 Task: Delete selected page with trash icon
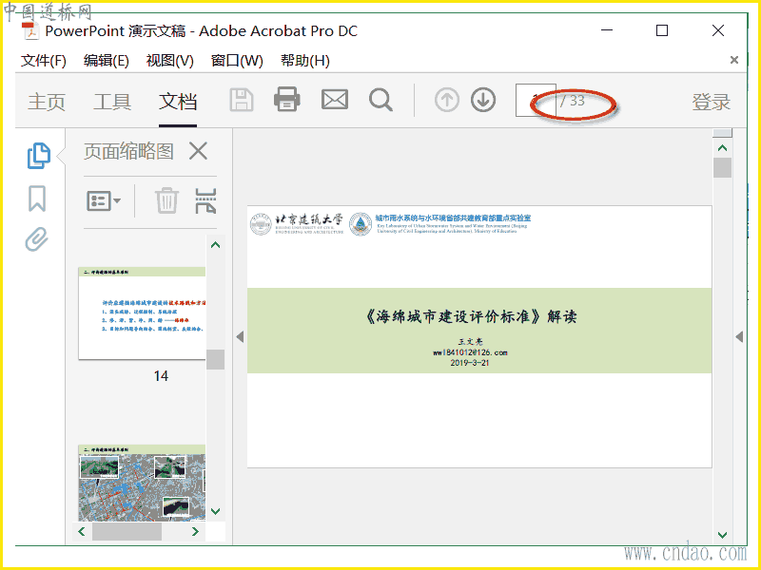tap(166, 200)
